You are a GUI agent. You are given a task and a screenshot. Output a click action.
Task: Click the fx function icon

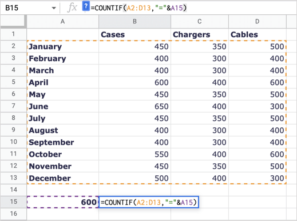pyautogui.click(x=72, y=8)
